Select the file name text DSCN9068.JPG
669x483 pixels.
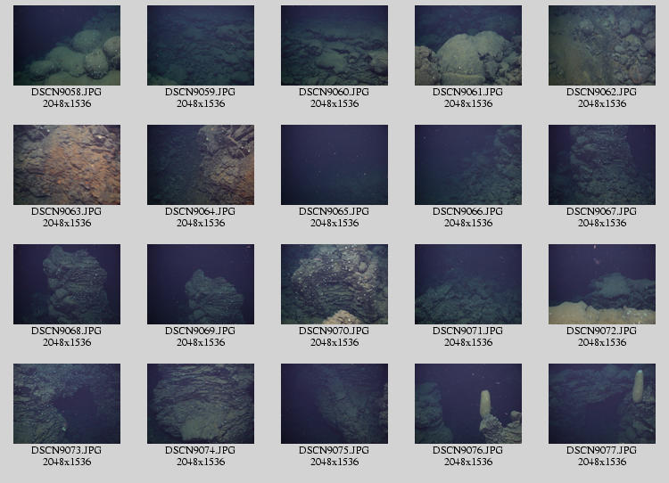[x=67, y=331]
